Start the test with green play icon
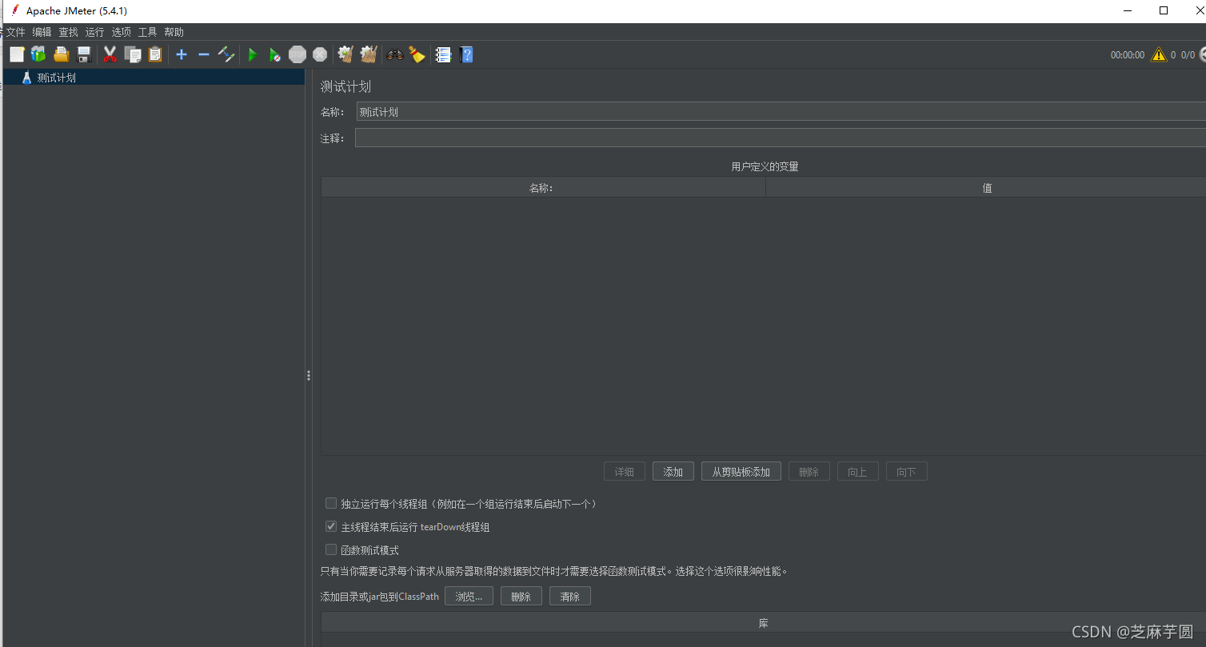The height and width of the screenshot is (647, 1206). tap(253, 54)
